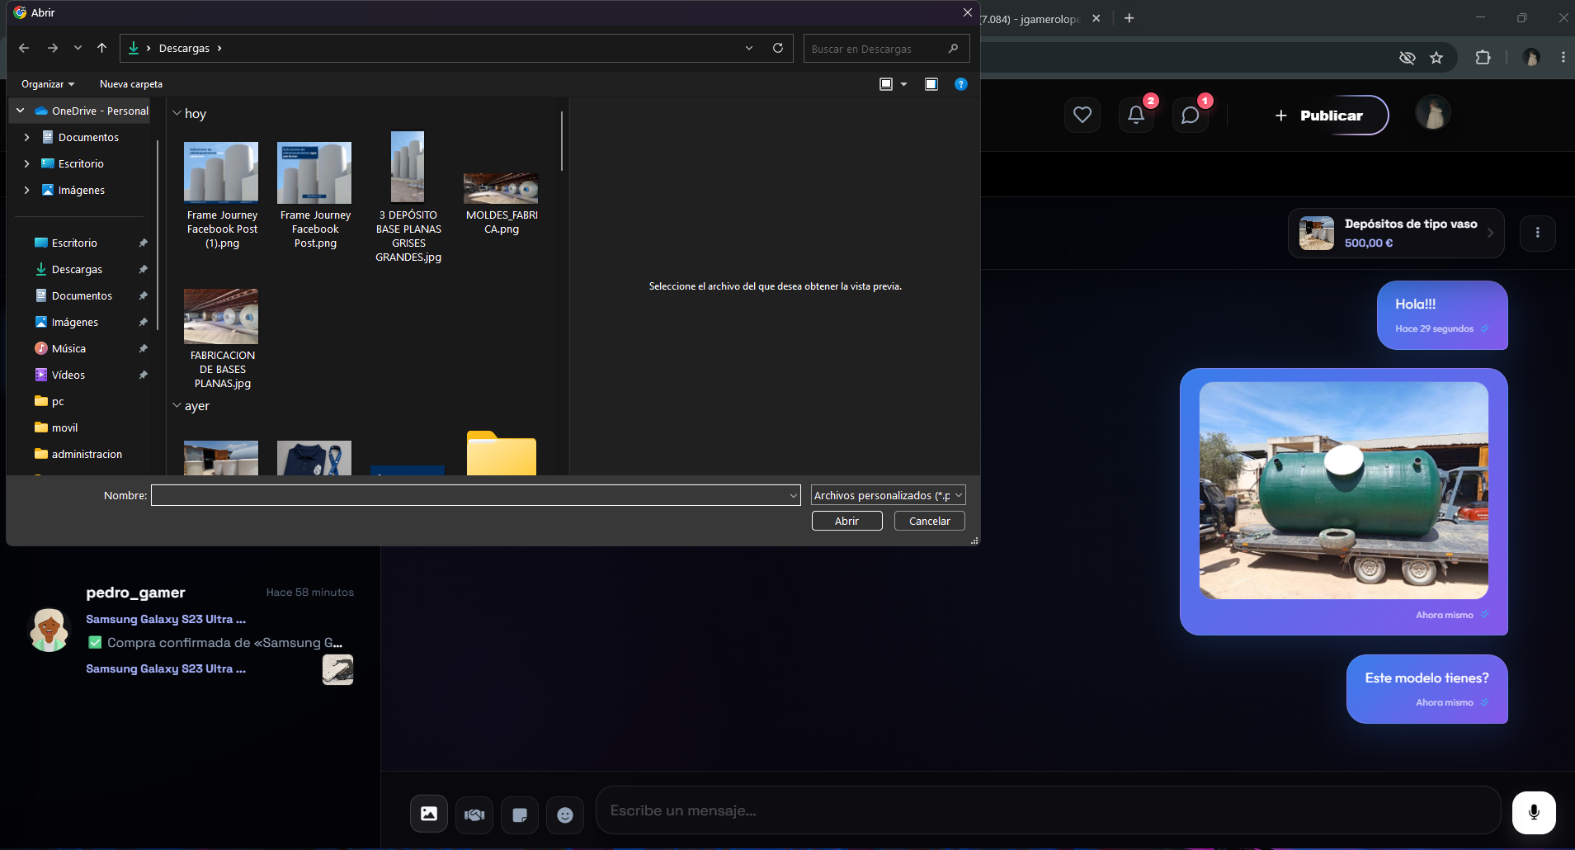Viewport: 1575px width, 850px height.
Task: Go back in the Abrir dialog
Action: [24, 48]
